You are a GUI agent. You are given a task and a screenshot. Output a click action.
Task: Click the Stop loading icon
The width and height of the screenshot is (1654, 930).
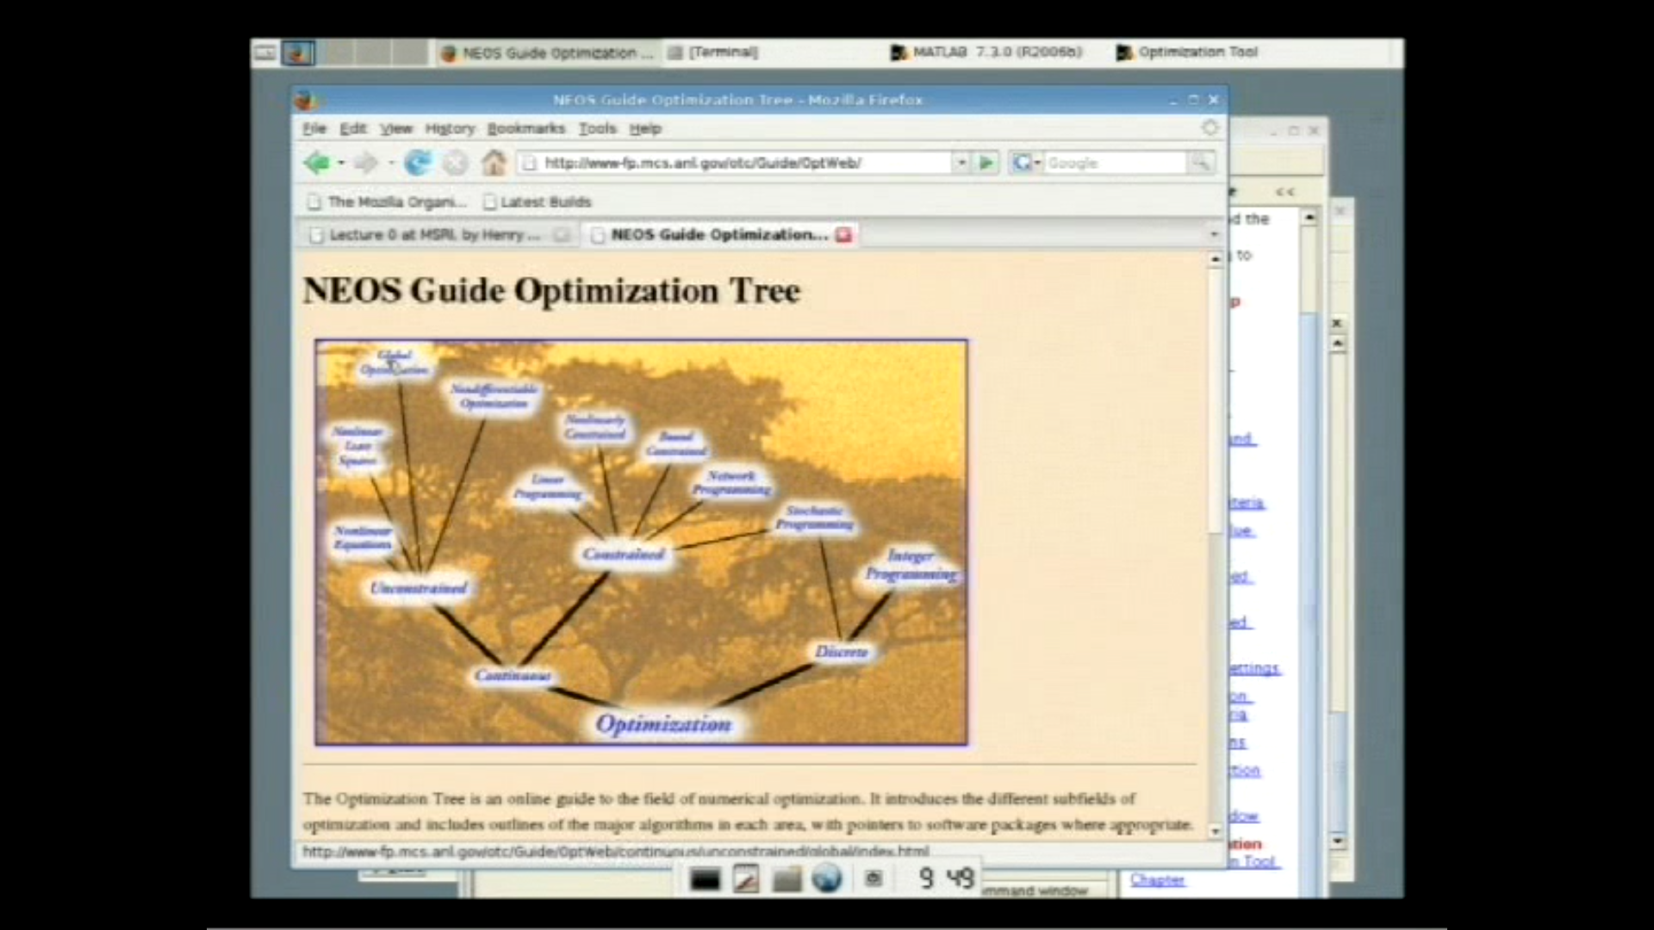tap(457, 163)
